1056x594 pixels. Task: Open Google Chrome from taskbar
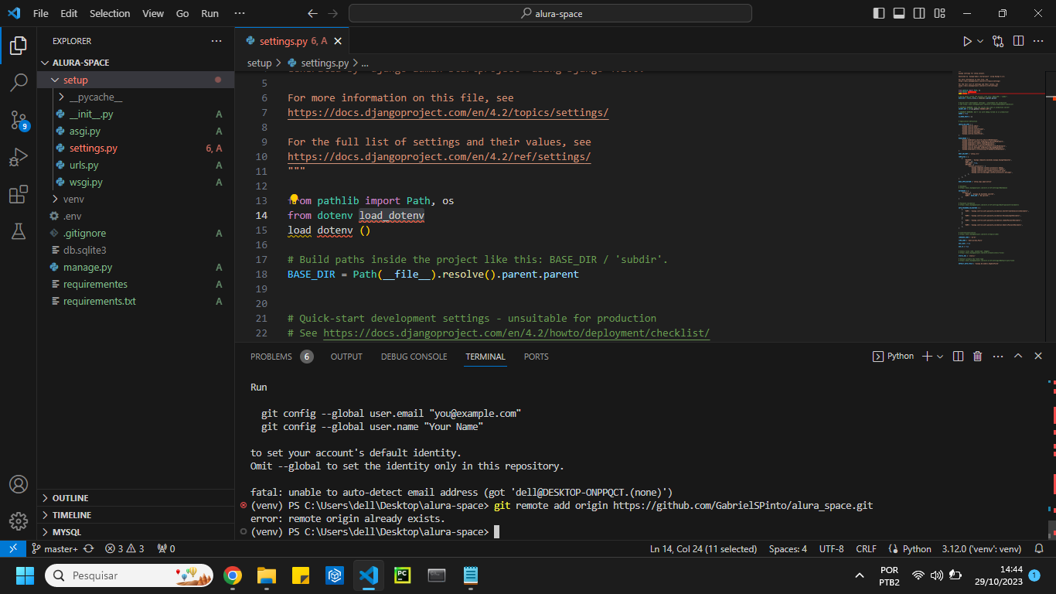(x=231, y=575)
